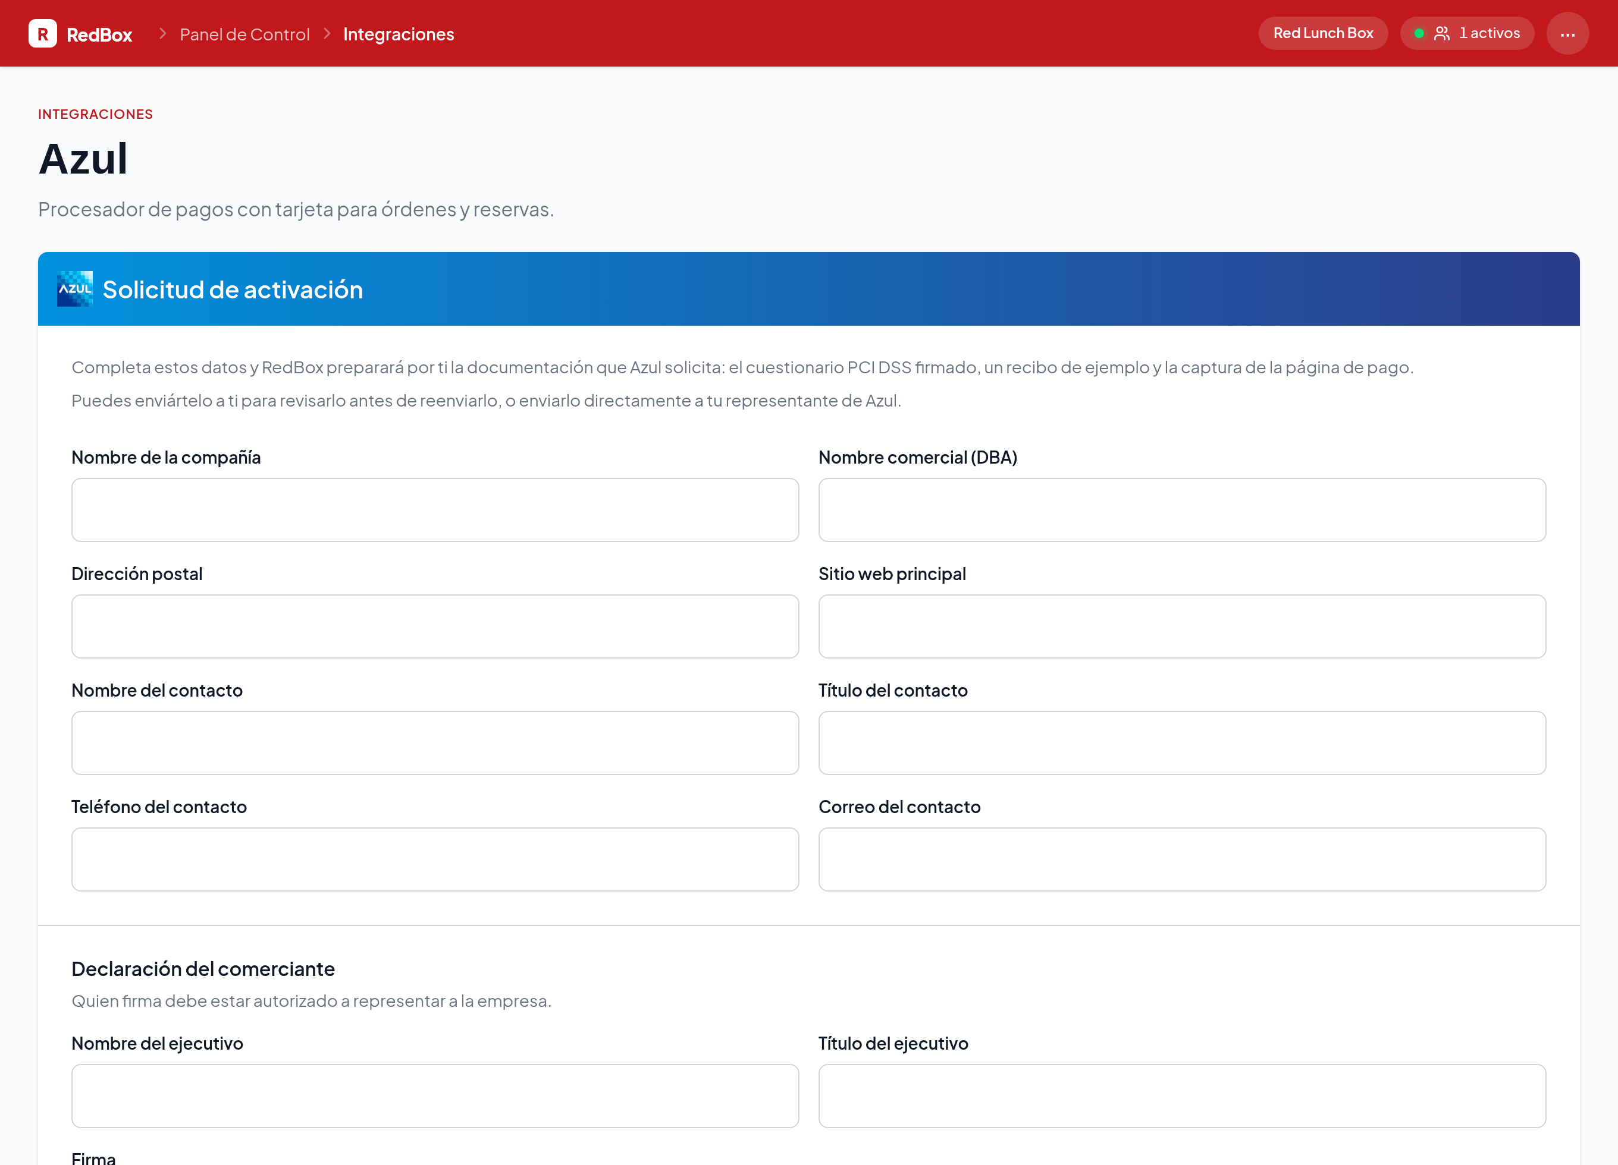
Task: Click the active users people icon
Action: 1442,33
